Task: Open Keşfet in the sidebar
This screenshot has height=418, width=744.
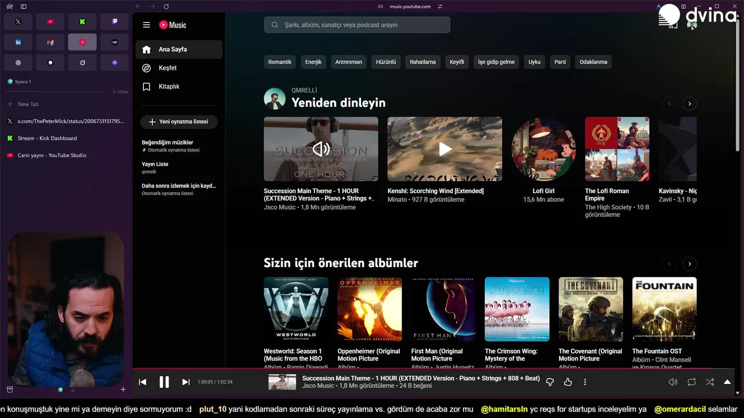Action: (179, 68)
